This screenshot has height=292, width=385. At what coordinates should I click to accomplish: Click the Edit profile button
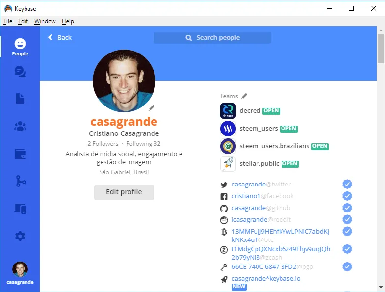(x=124, y=192)
